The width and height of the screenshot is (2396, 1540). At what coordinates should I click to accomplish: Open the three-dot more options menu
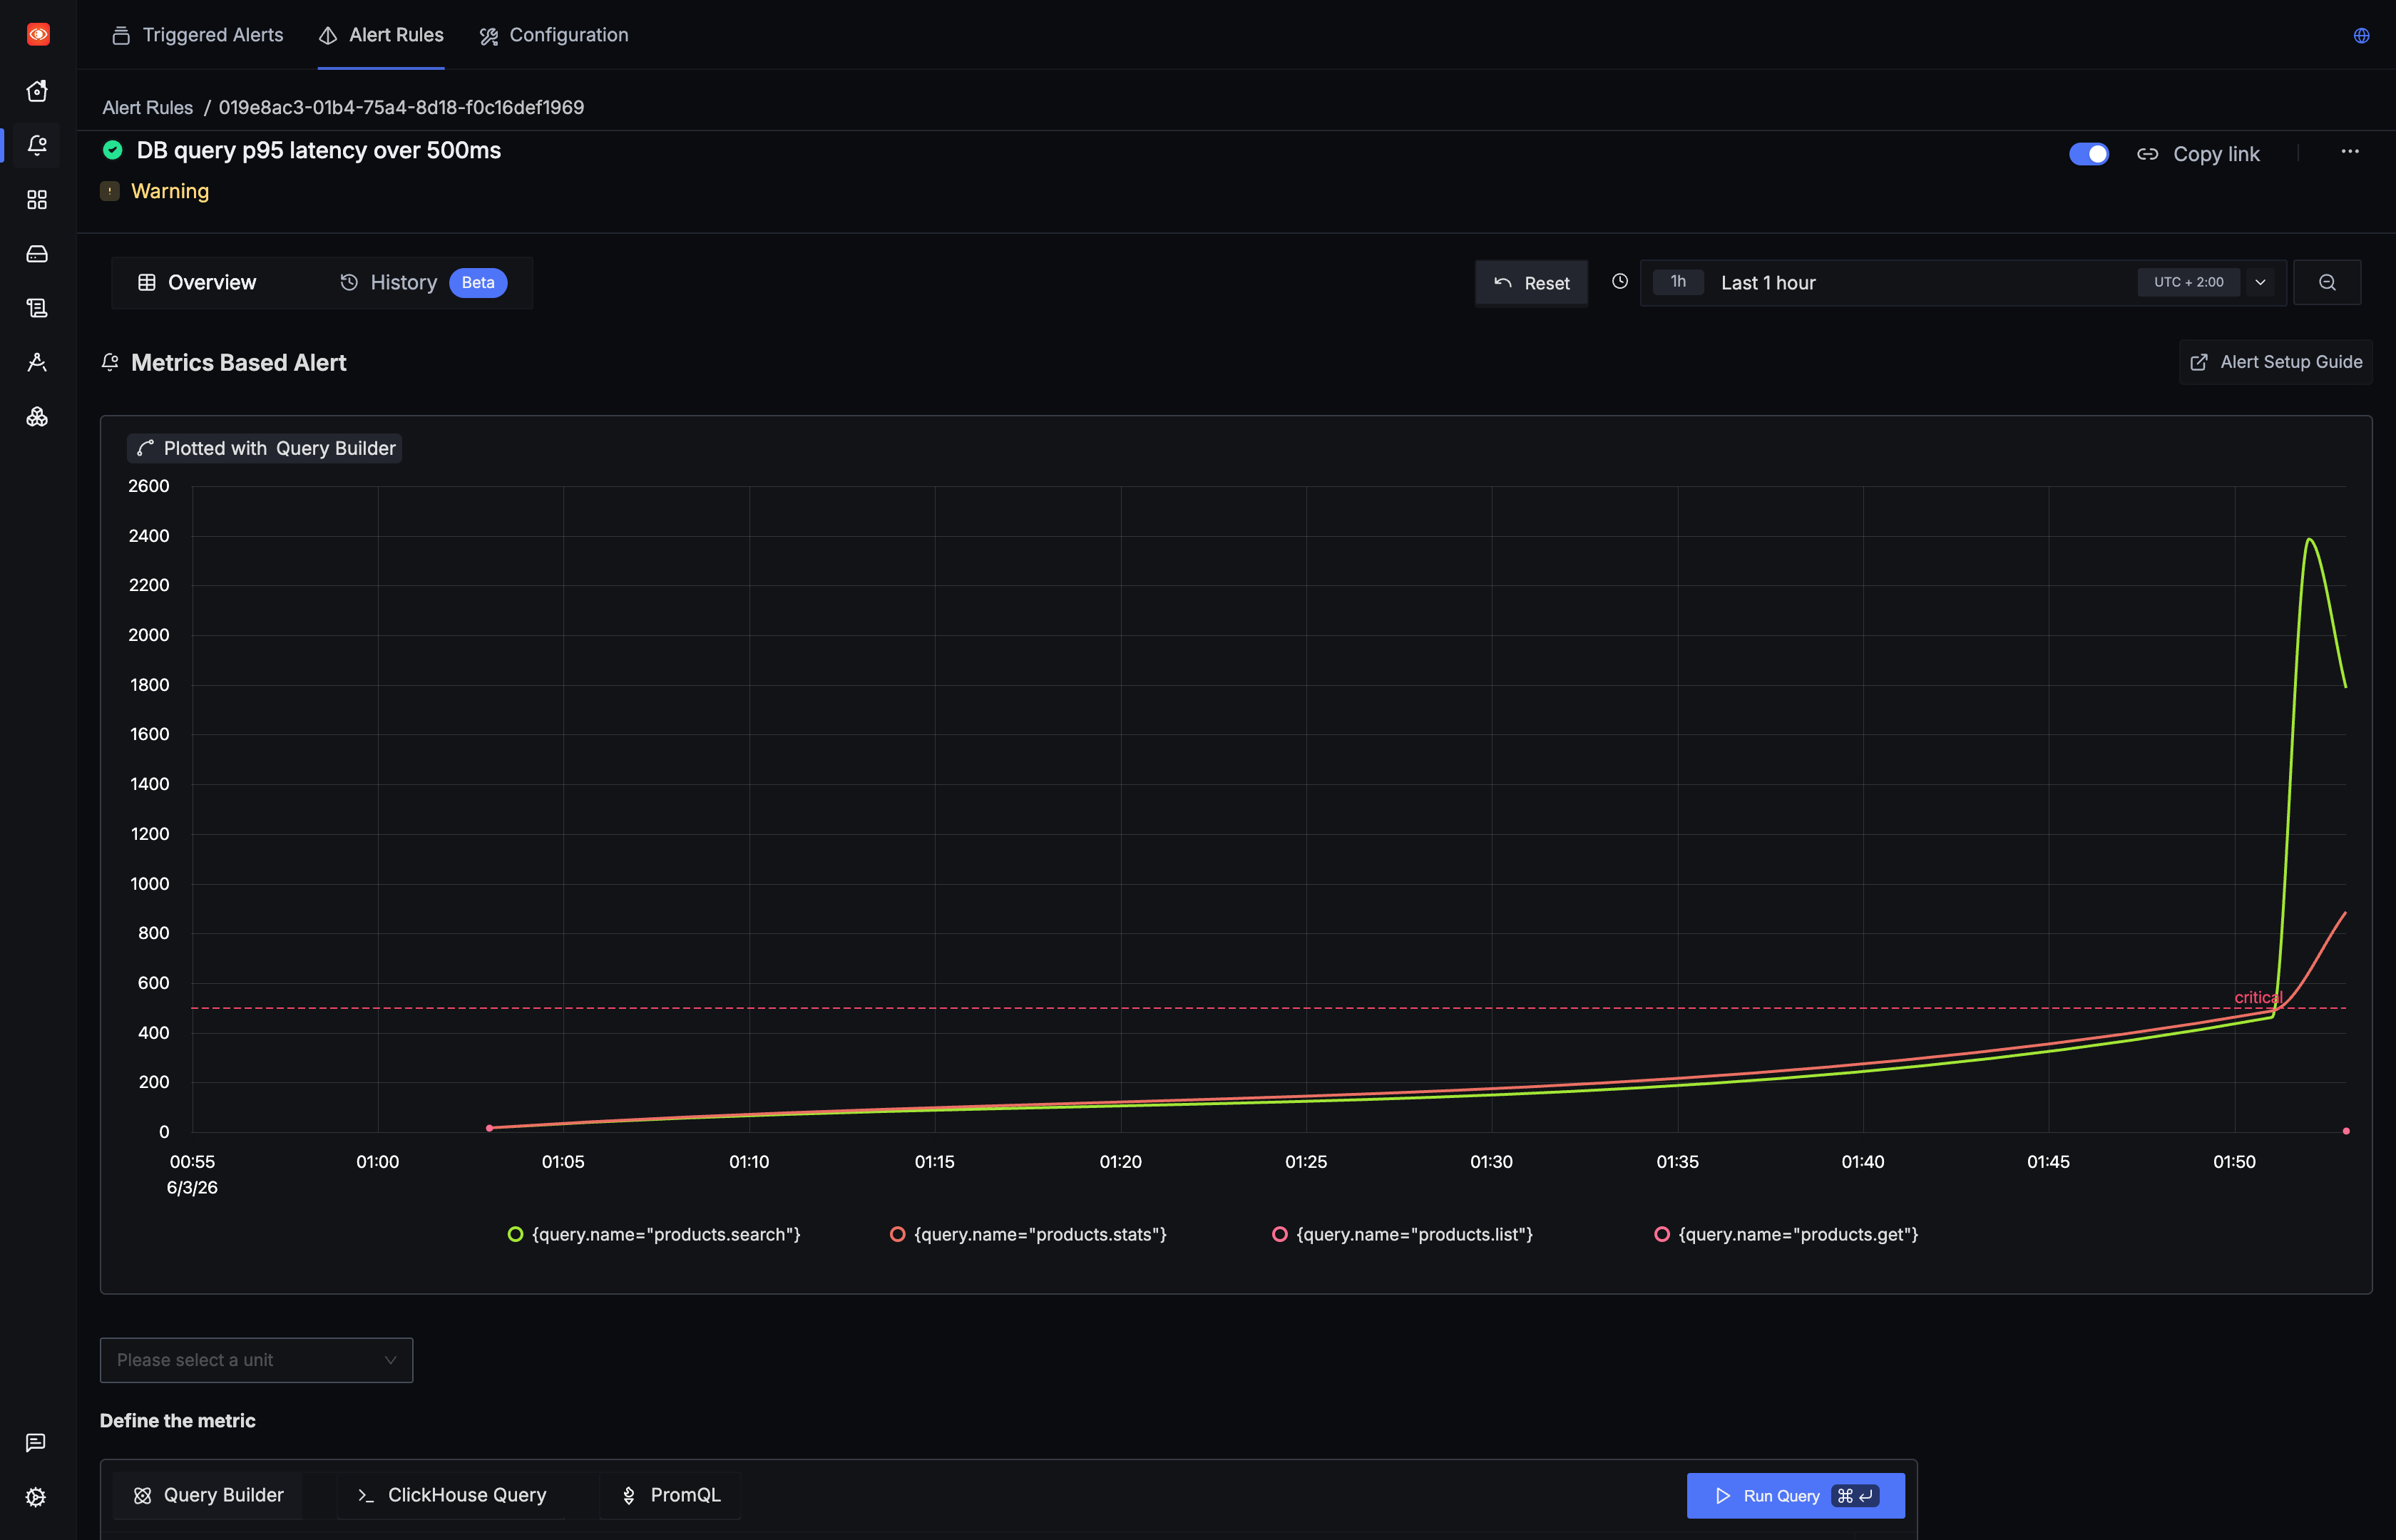(x=2350, y=152)
